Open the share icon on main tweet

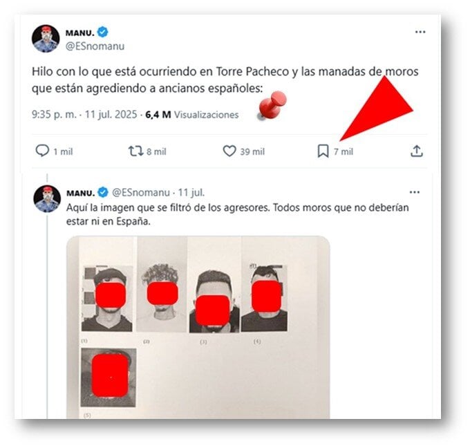pyautogui.click(x=417, y=151)
